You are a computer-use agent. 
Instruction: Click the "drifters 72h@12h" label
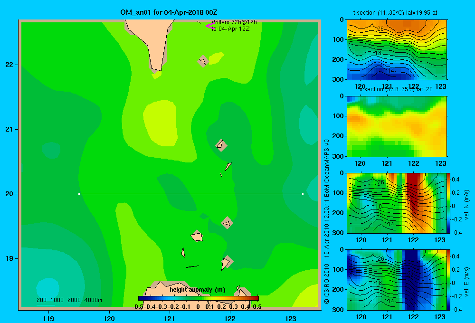point(234,22)
